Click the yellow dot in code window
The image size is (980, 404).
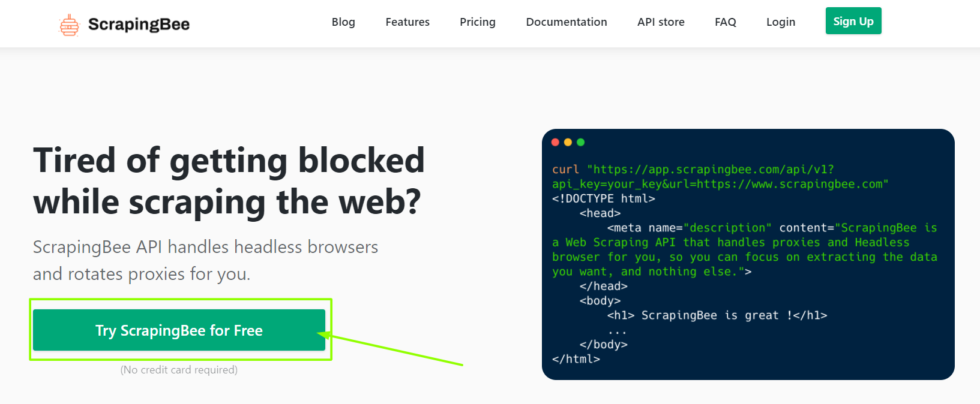[568, 142]
